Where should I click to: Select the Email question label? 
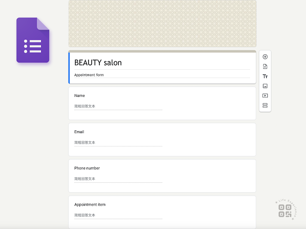[x=79, y=132]
